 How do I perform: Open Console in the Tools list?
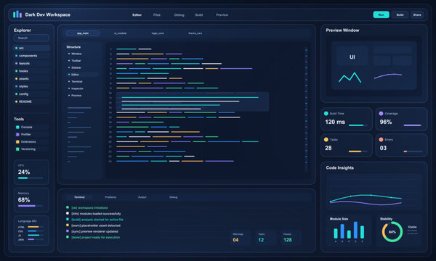[x=31, y=127]
